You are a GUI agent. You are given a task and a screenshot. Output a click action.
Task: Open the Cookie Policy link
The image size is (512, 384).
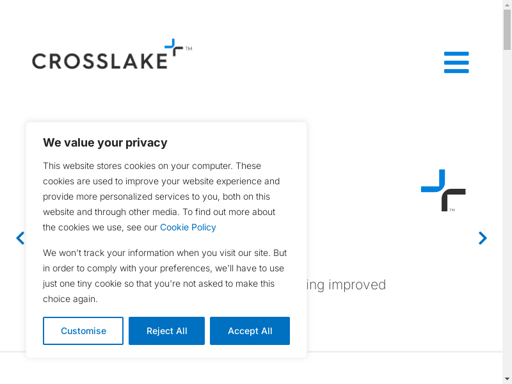point(188,227)
